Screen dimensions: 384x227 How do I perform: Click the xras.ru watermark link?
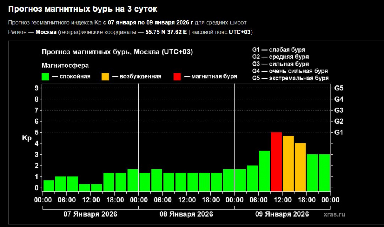coord(334,214)
